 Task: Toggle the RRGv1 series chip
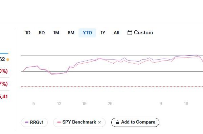click(x=34, y=122)
